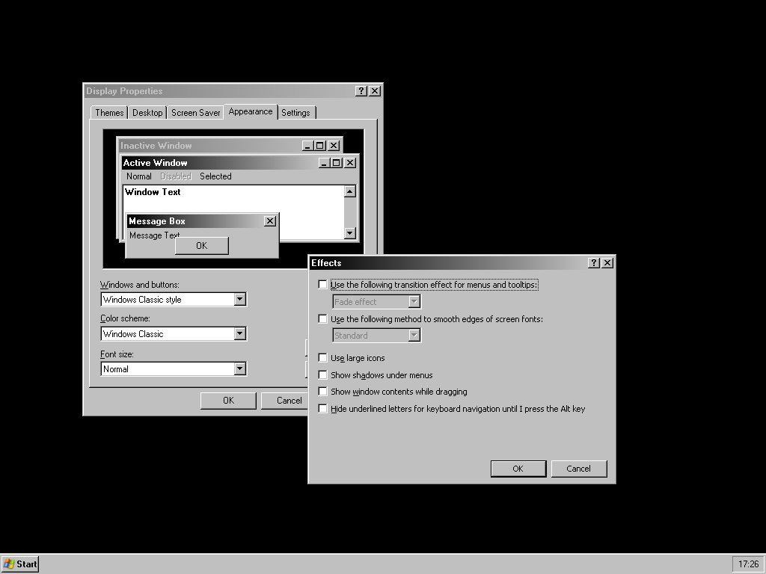Click OK in the Message Box preview
766x574 pixels.
(x=202, y=246)
